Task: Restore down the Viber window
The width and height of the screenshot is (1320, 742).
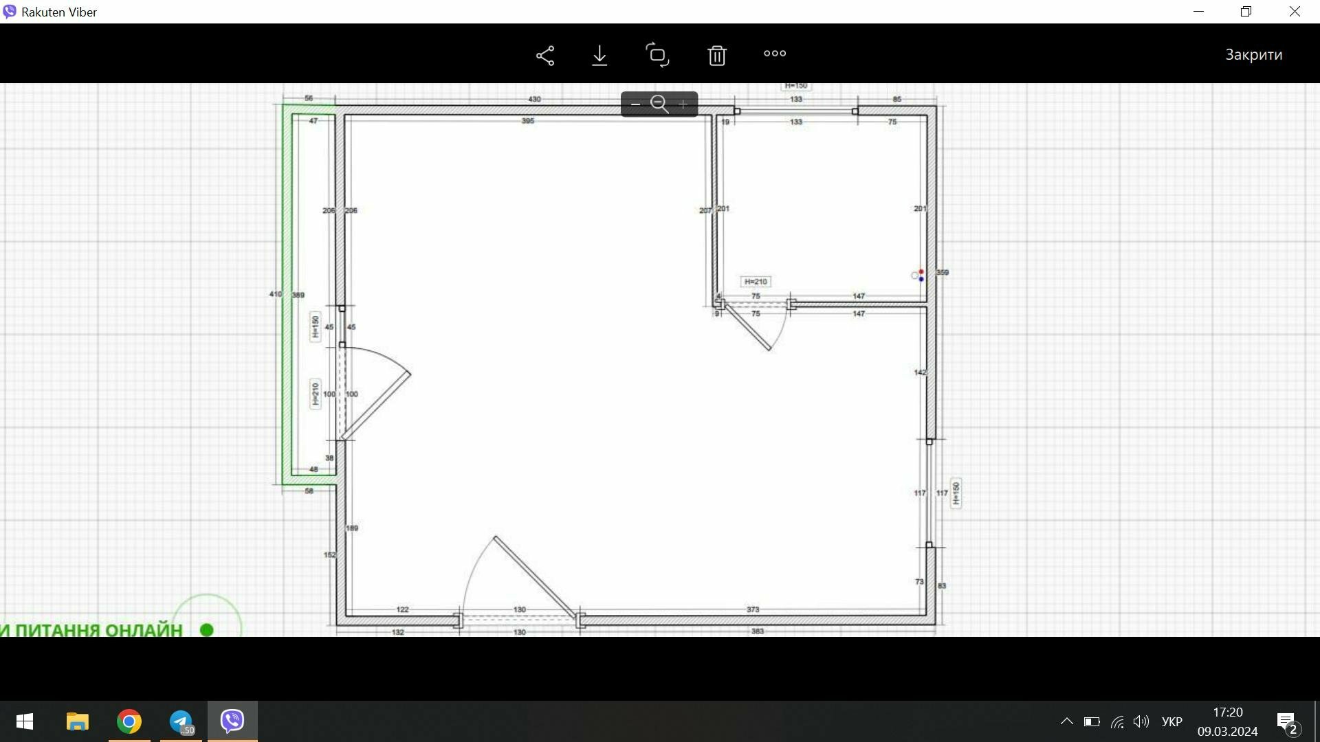Action: (x=1246, y=12)
